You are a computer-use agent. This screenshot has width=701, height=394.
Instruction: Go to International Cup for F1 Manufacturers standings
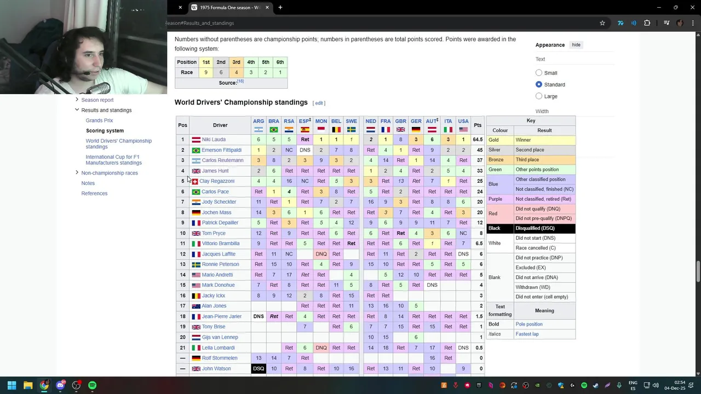(113, 160)
